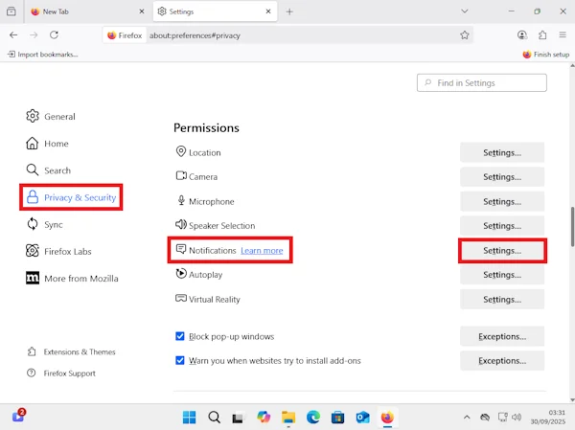Open Notifications Settings button
The height and width of the screenshot is (430, 575).
502,251
